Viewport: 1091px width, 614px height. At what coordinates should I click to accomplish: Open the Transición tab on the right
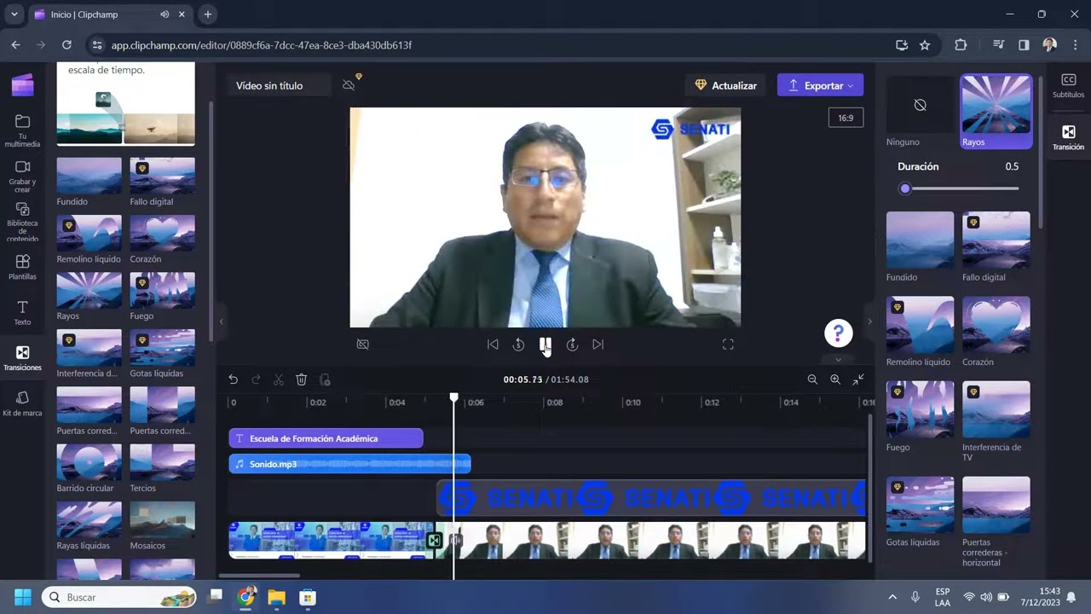pos(1068,137)
